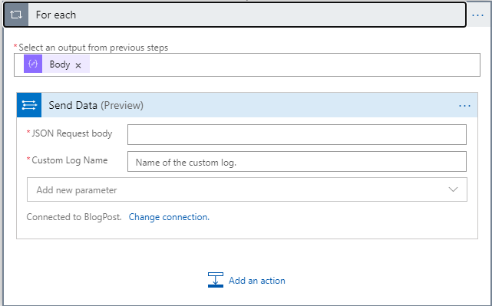The image size is (492, 306).
Task: Click the Add new parameter chevron arrow
Action: (x=453, y=189)
